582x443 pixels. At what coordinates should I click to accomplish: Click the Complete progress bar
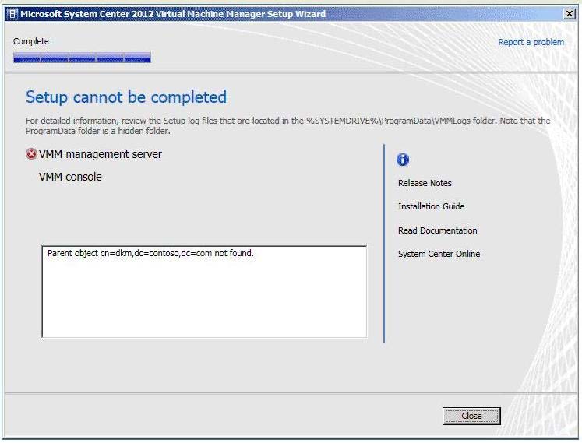pyautogui.click(x=82, y=58)
